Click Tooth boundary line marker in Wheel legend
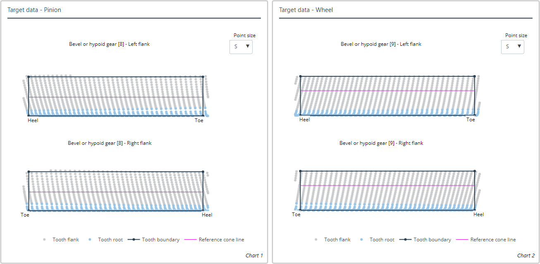 pos(405,240)
